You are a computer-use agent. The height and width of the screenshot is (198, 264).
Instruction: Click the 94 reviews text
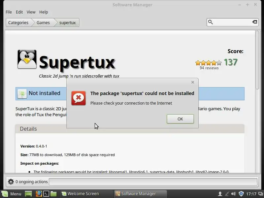pos(209,68)
